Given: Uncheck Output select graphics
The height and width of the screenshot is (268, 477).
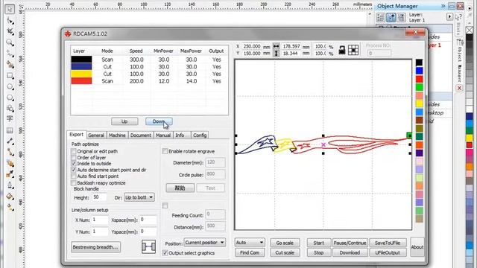Looking at the screenshot, I should pos(165,253).
